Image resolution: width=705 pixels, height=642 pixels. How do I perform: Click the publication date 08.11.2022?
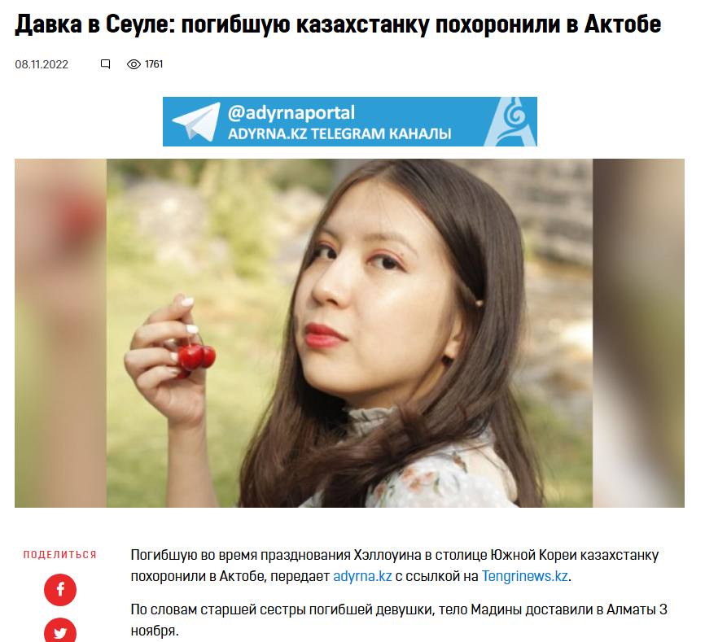tap(42, 65)
